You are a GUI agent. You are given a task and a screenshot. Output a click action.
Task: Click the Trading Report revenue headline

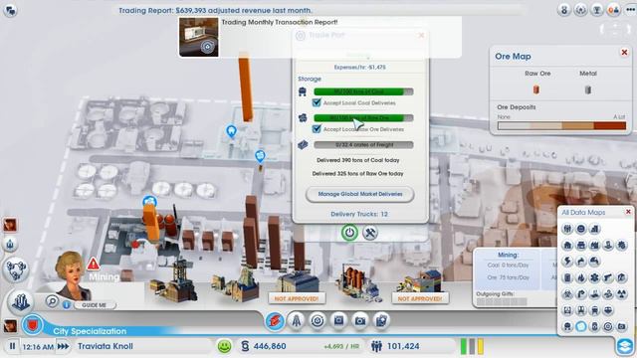pyautogui.click(x=216, y=10)
